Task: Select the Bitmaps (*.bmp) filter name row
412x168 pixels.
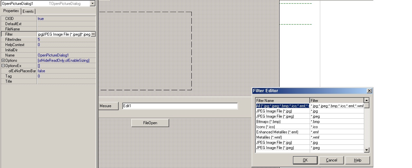Action: tap(282, 122)
